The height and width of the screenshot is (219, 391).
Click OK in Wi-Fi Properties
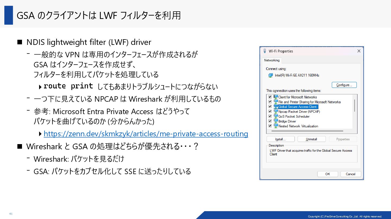327,174
